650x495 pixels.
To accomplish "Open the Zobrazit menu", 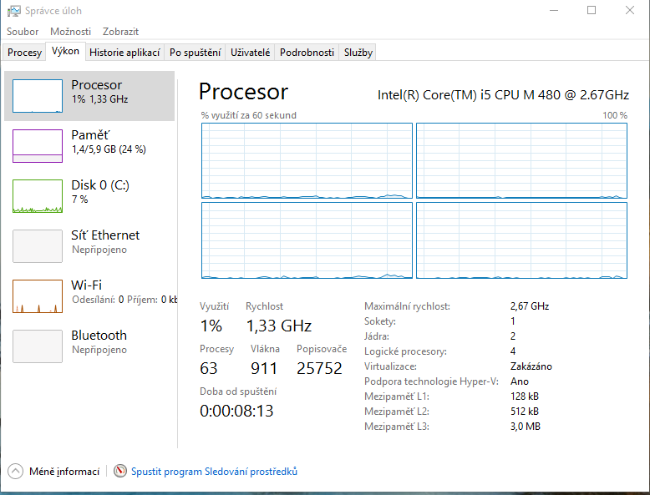I will click(x=120, y=32).
